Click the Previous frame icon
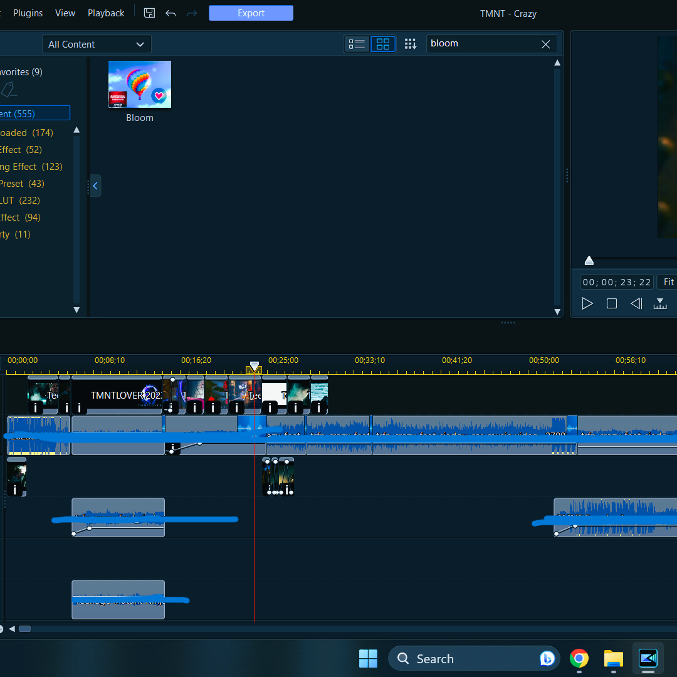The width and height of the screenshot is (677, 677). (x=636, y=303)
